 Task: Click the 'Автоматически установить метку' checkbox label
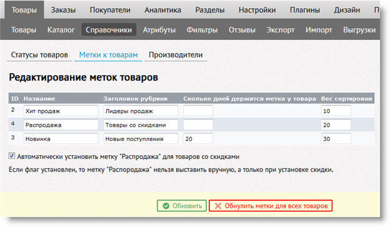(128, 157)
